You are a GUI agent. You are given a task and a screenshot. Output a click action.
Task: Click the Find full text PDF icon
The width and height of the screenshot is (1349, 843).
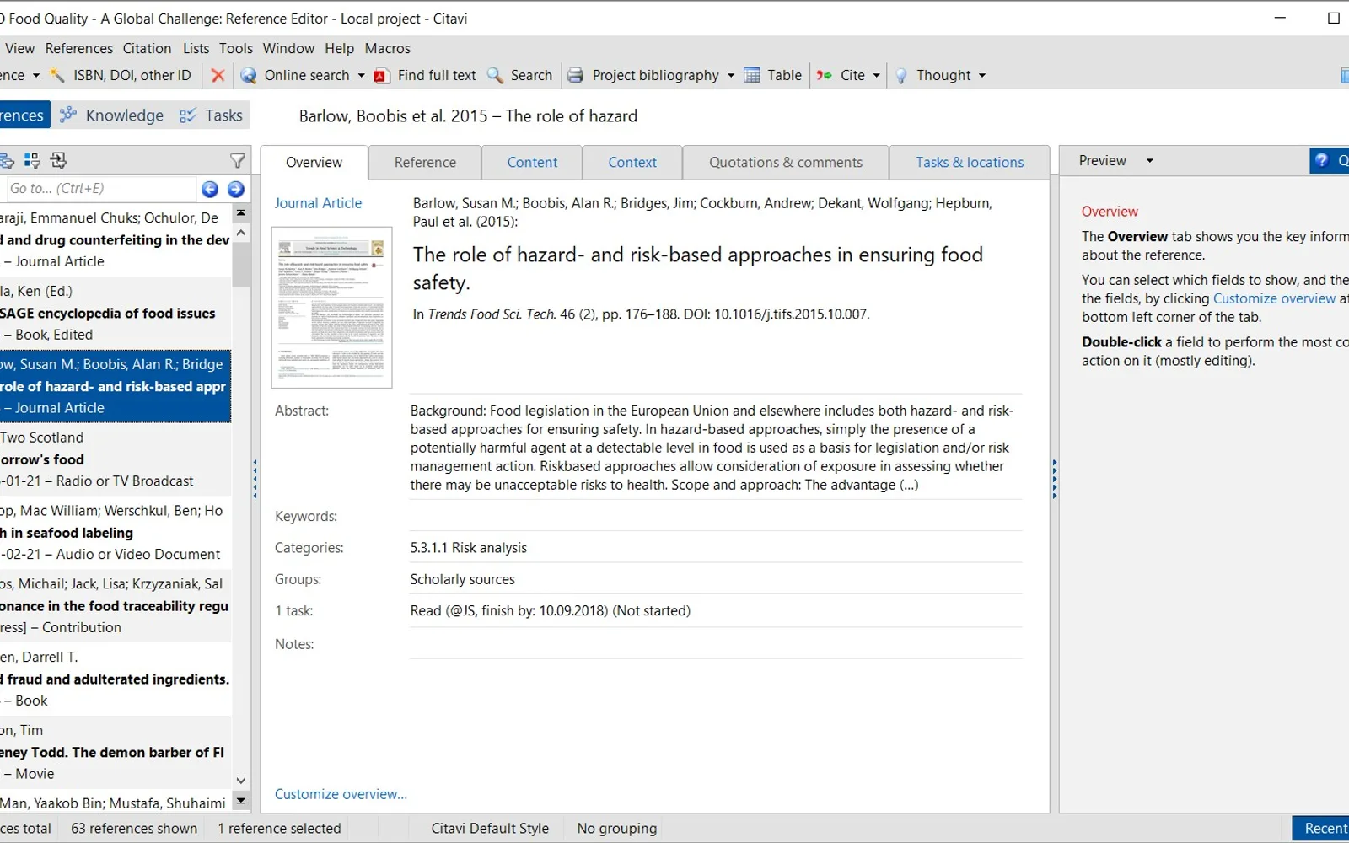381,75
